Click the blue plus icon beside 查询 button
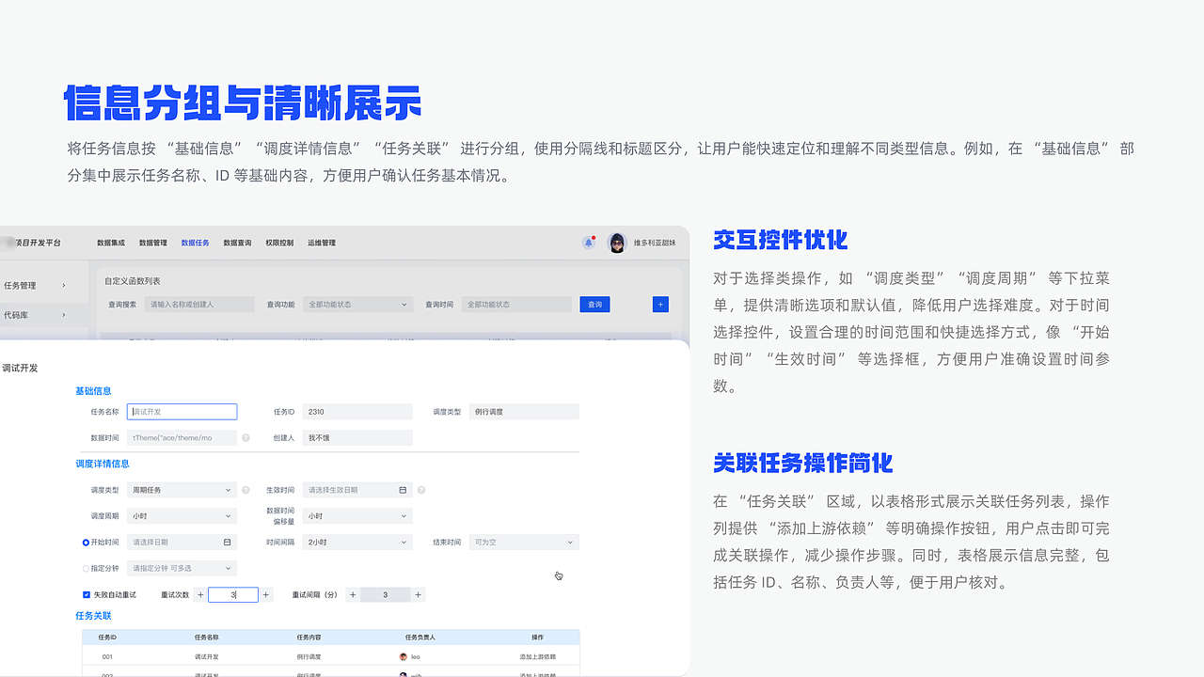The image size is (1204, 677). click(x=660, y=304)
